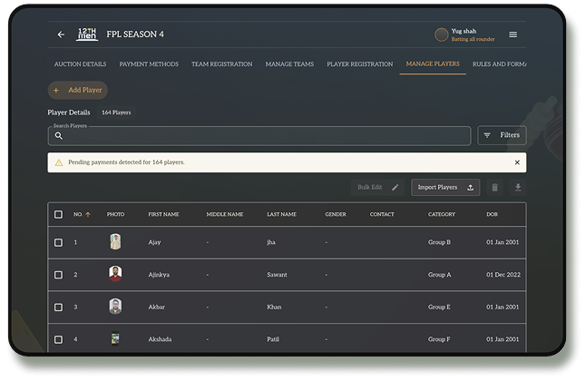Image resolution: width=586 pixels, height=381 pixels.
Task: Click the download icon
Action: click(x=518, y=187)
